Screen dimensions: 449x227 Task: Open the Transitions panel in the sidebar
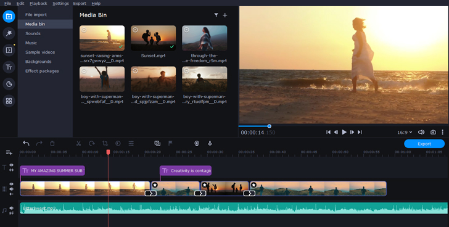pos(9,51)
